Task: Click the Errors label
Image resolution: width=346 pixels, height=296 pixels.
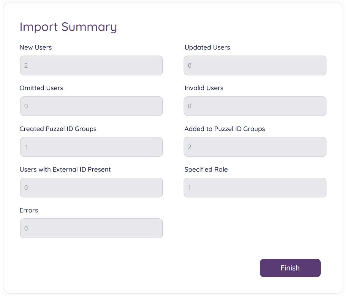Action: click(29, 210)
